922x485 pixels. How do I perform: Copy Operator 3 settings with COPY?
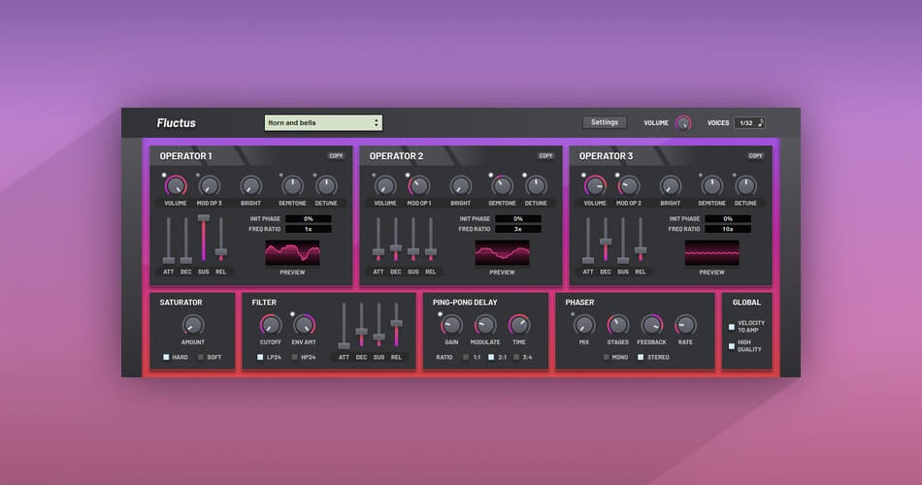[x=756, y=156]
